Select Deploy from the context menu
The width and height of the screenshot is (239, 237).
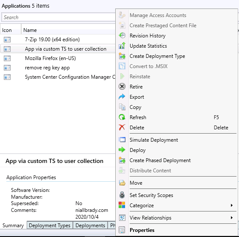tap(176, 150)
